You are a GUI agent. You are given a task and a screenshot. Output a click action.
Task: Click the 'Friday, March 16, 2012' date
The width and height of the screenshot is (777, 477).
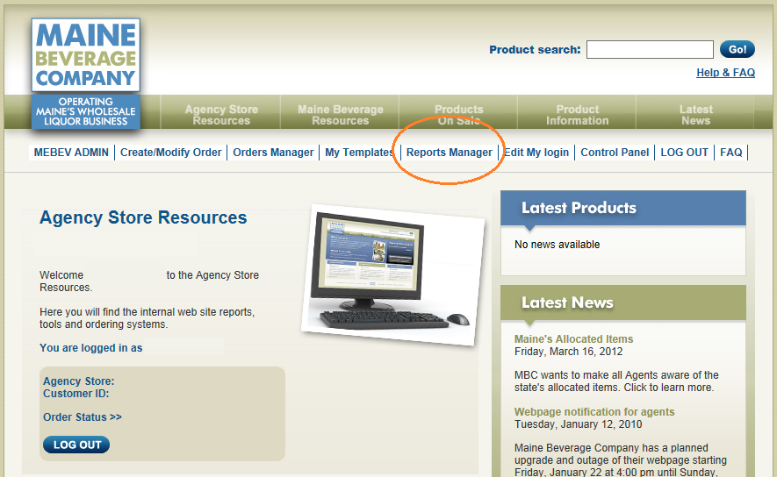tap(568, 352)
